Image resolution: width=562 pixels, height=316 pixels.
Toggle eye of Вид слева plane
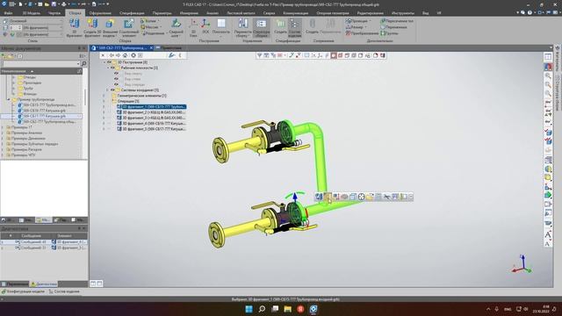(x=116, y=79)
